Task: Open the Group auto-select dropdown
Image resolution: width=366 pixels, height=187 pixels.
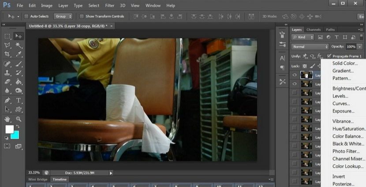Action: coord(63,16)
